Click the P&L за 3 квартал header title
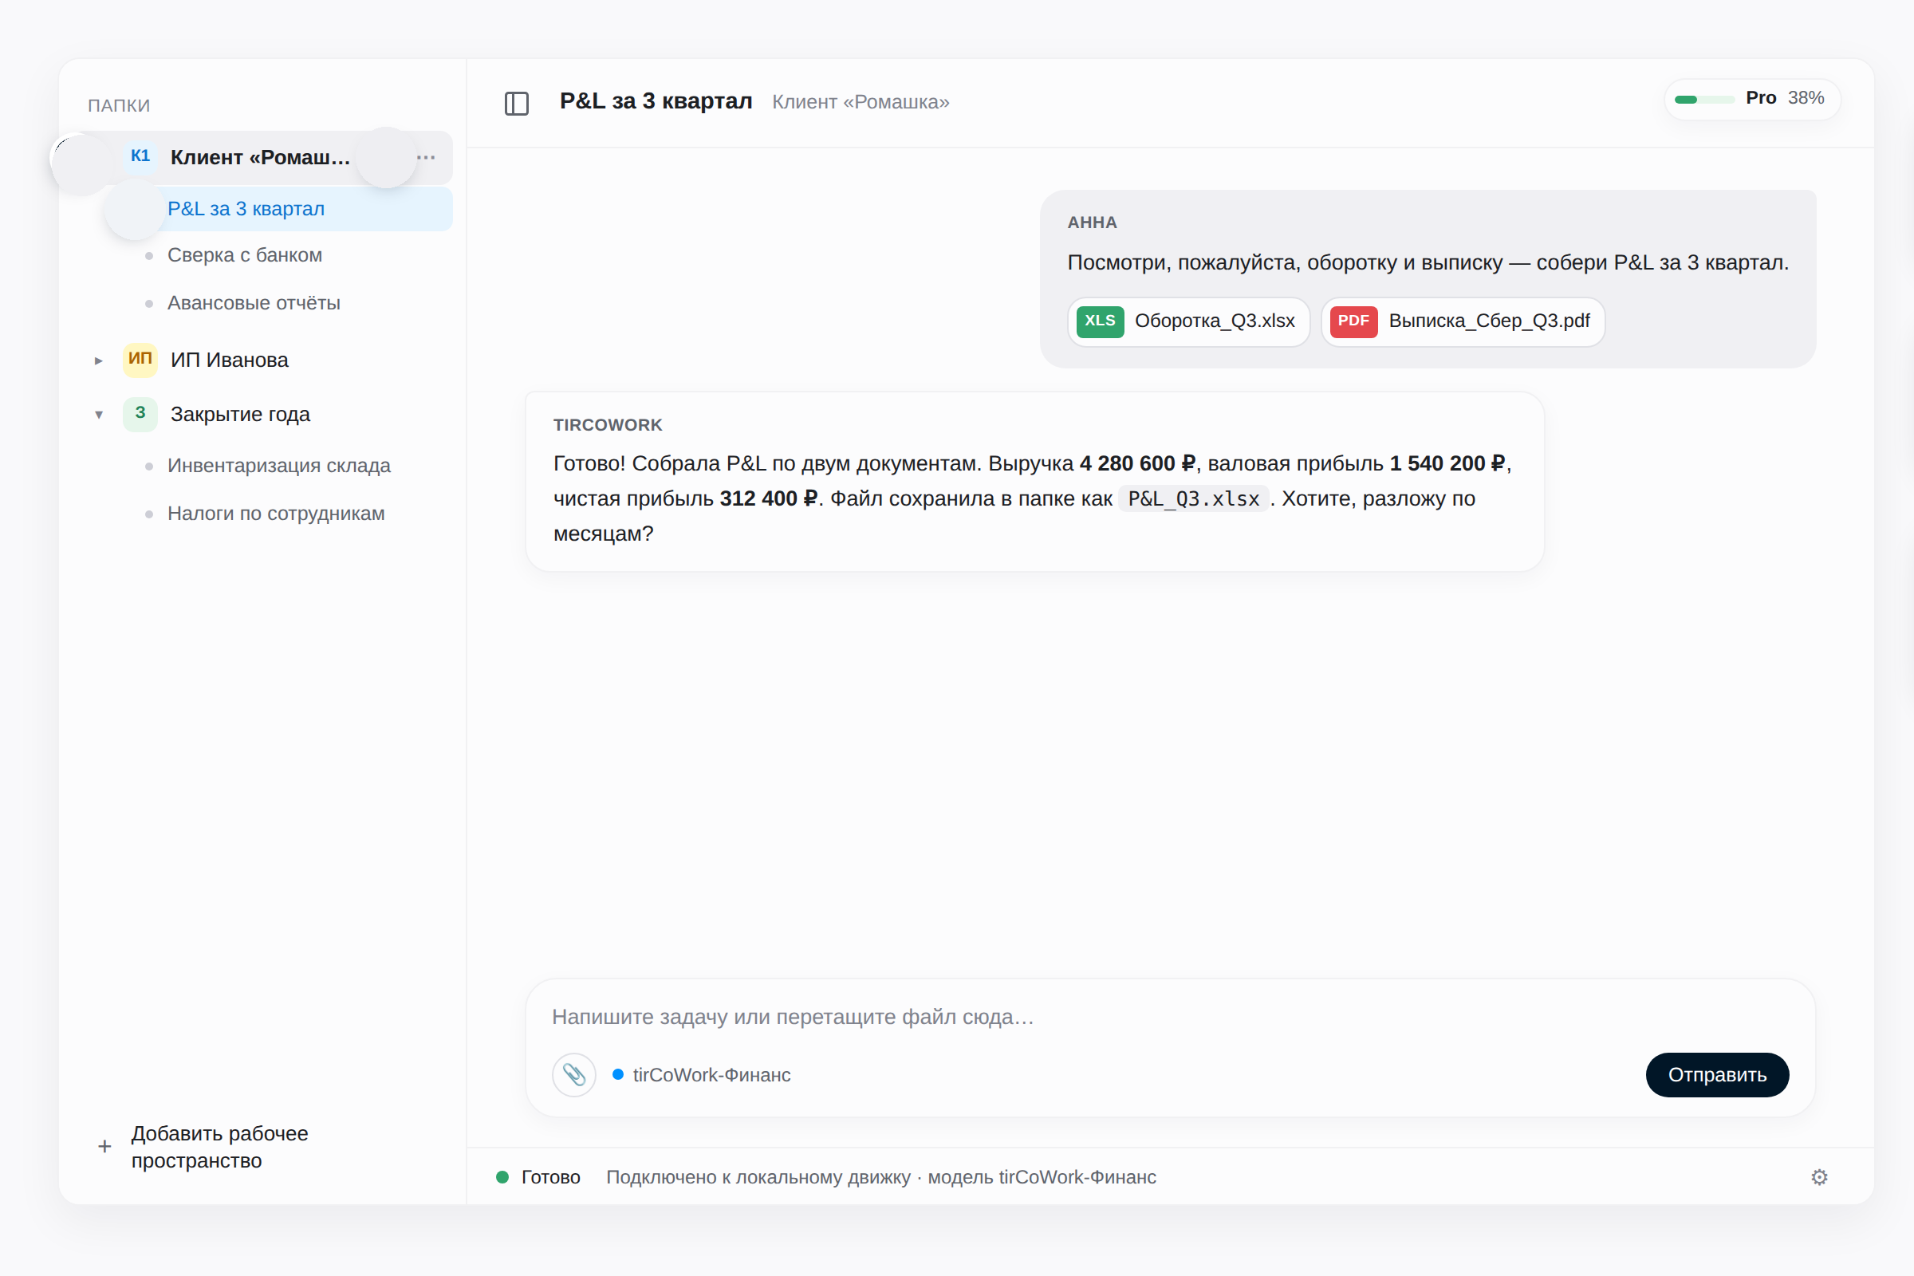 [x=656, y=101]
